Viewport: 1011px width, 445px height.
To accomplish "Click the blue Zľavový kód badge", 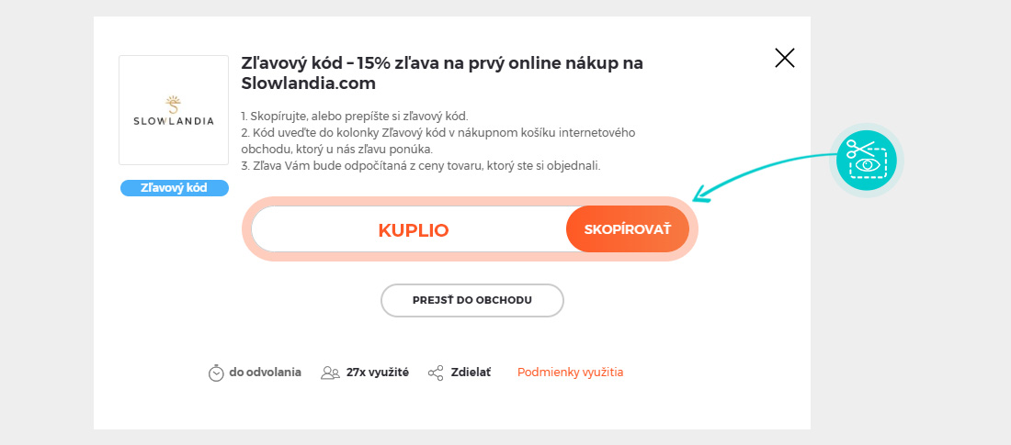I will 174,188.
